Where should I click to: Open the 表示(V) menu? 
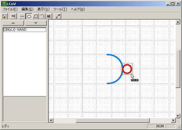click(x=43, y=9)
